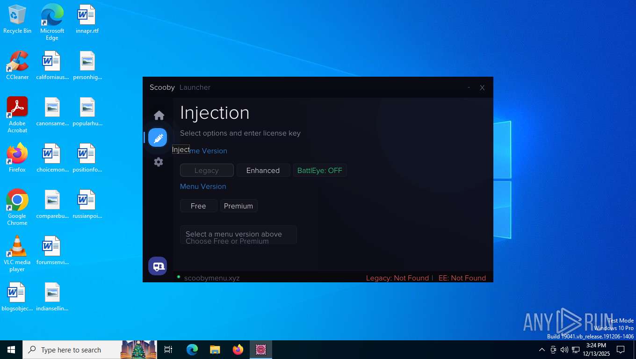Screen dimensions: 636x359
Task: Choose the Premium menu version
Action: coord(238,206)
